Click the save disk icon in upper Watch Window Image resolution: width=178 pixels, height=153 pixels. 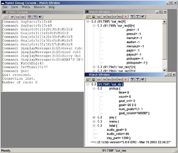click(x=93, y=17)
